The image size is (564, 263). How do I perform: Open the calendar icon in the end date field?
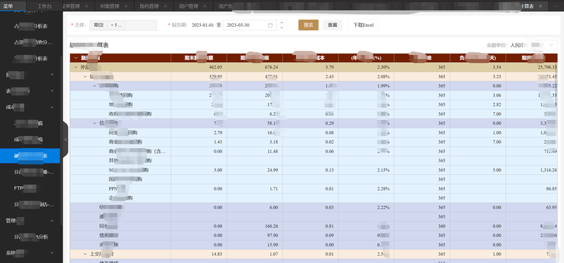point(270,25)
